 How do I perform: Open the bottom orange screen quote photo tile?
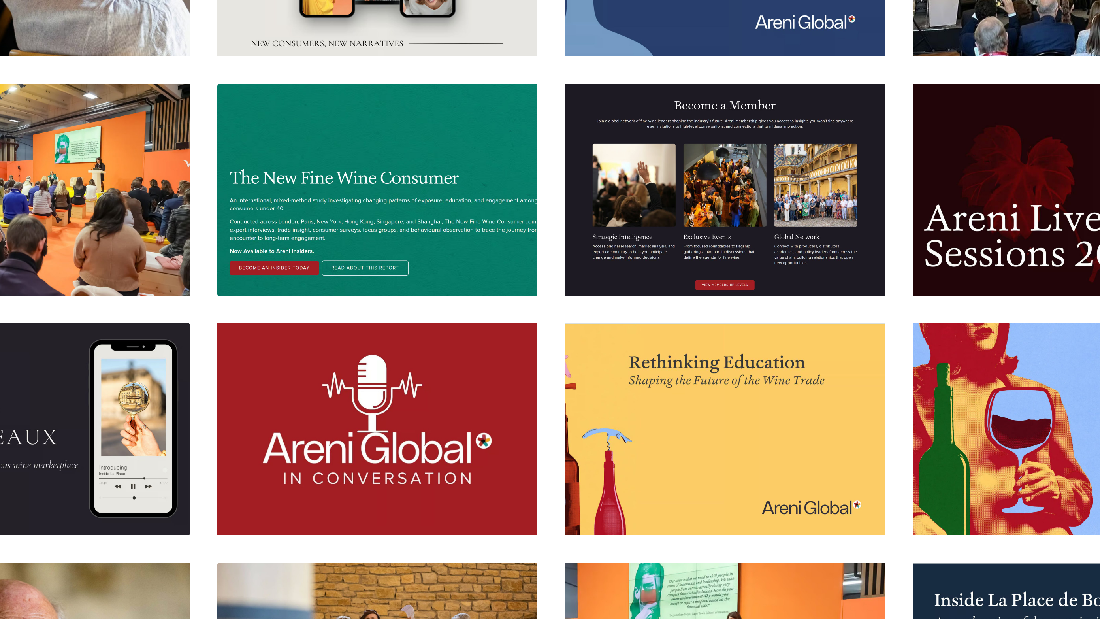pyautogui.click(x=725, y=591)
